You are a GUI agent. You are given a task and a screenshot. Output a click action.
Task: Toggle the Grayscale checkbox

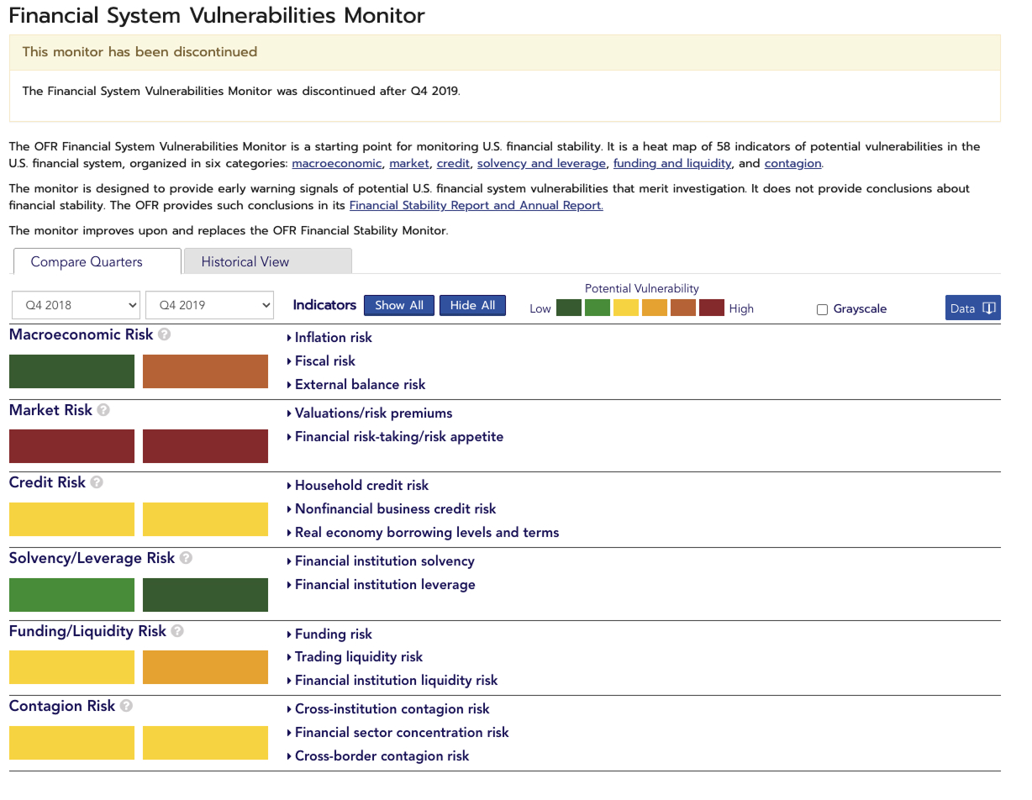821,308
